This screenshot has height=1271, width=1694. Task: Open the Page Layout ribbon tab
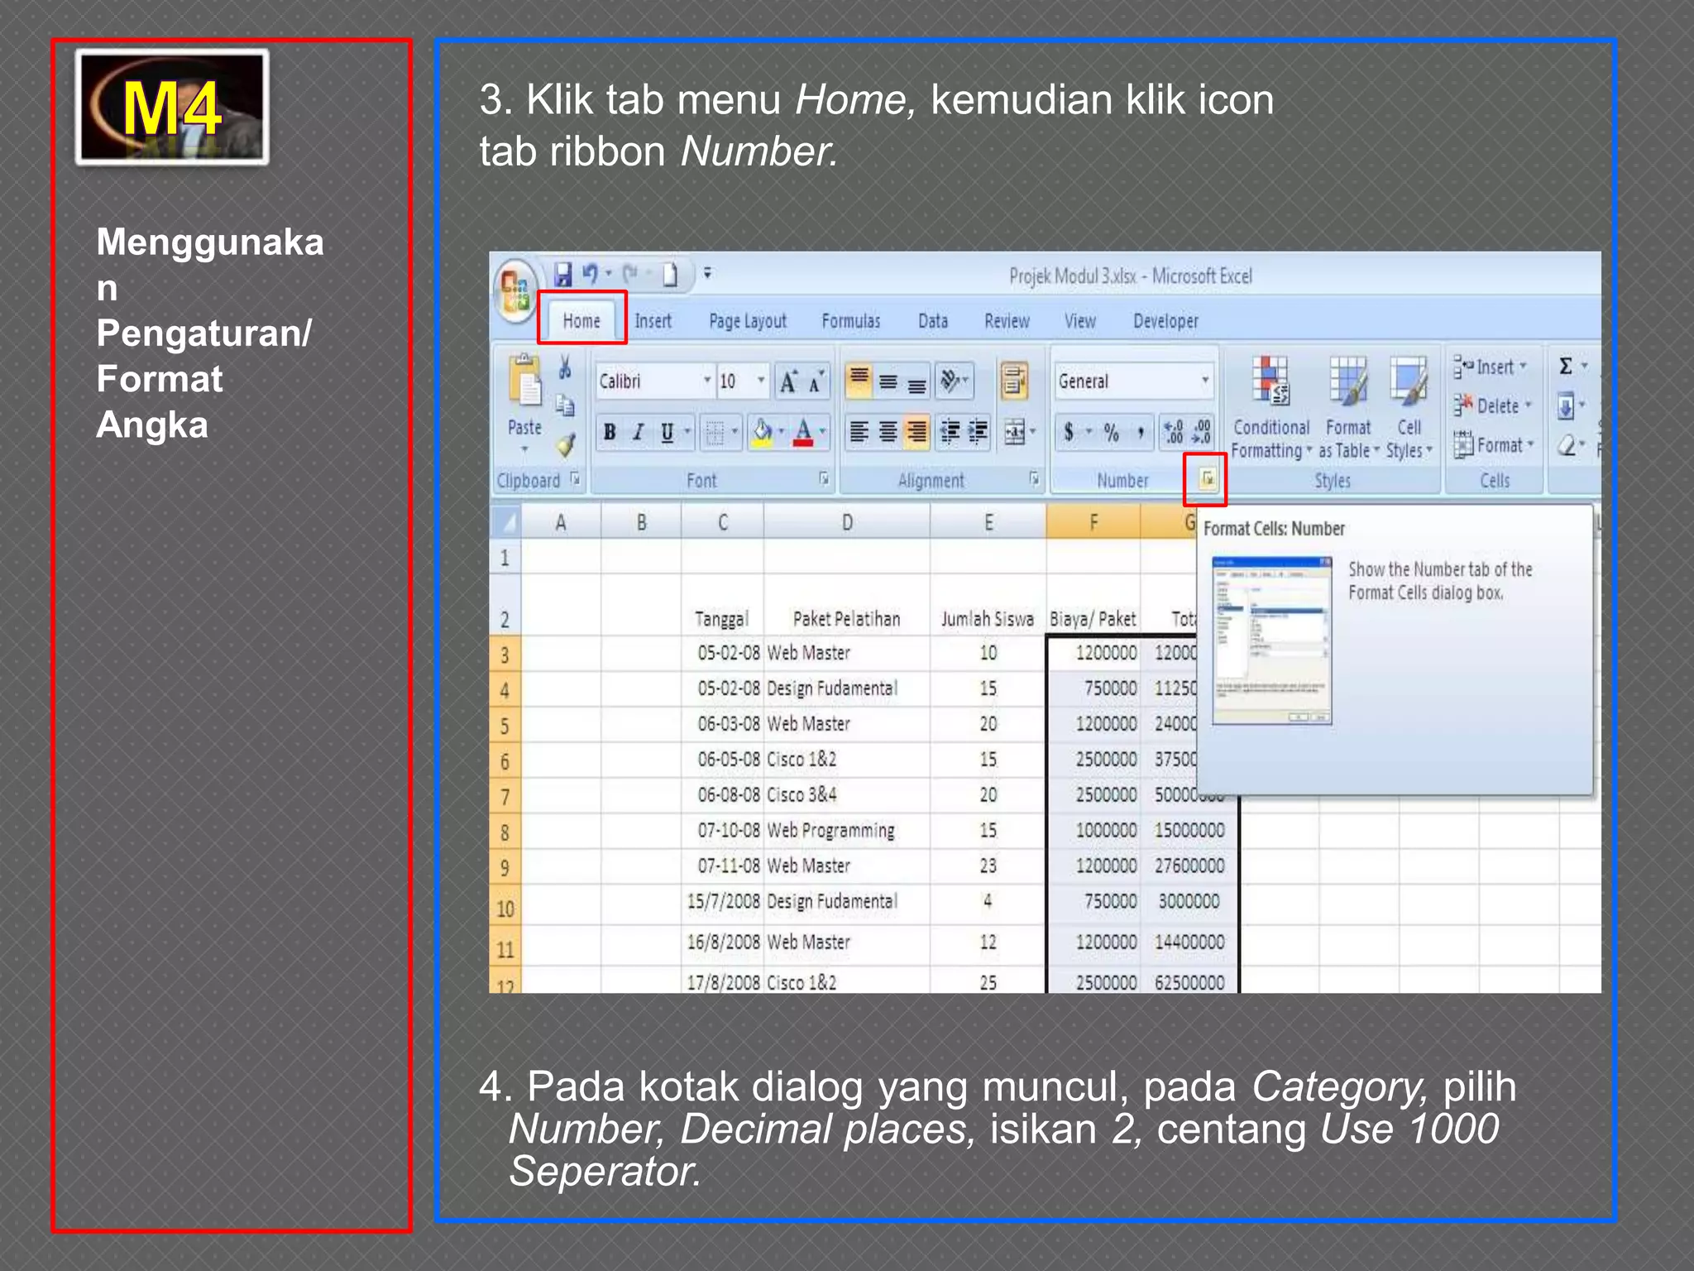tap(747, 321)
